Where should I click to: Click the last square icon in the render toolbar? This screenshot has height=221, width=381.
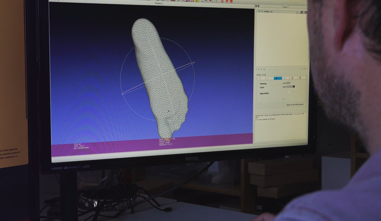300,78
